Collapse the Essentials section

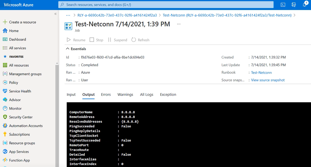pos(76,49)
